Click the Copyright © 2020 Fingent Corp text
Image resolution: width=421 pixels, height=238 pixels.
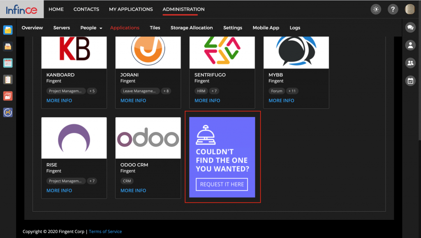(x=53, y=231)
